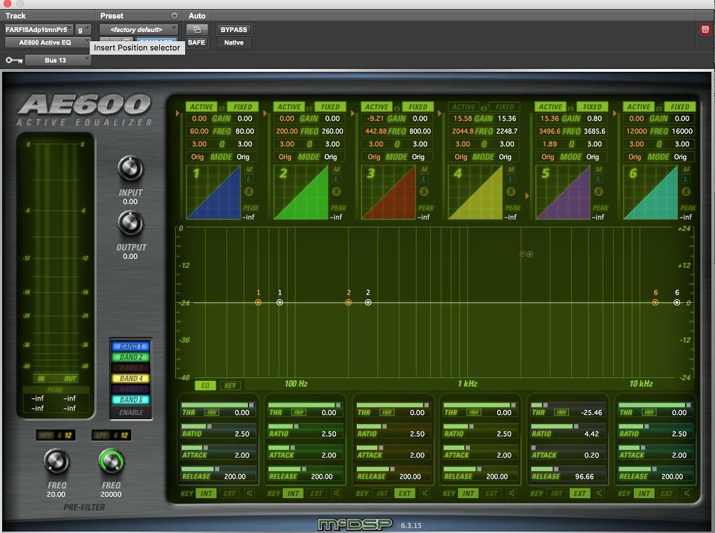Click the key listen speaker icon for band 1
The width and height of the screenshot is (715, 533).
click(x=250, y=493)
